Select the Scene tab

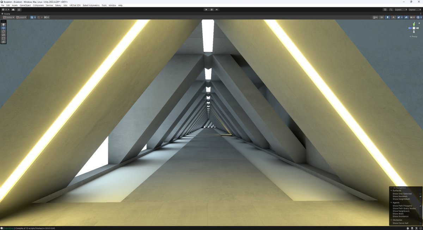pos(6,14)
